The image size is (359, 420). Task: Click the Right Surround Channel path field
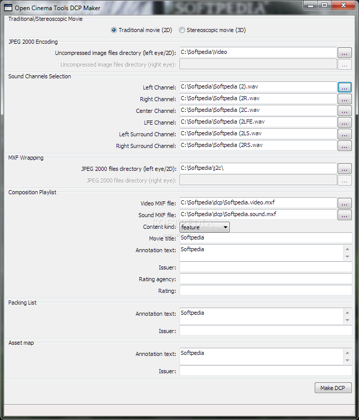tap(258, 145)
